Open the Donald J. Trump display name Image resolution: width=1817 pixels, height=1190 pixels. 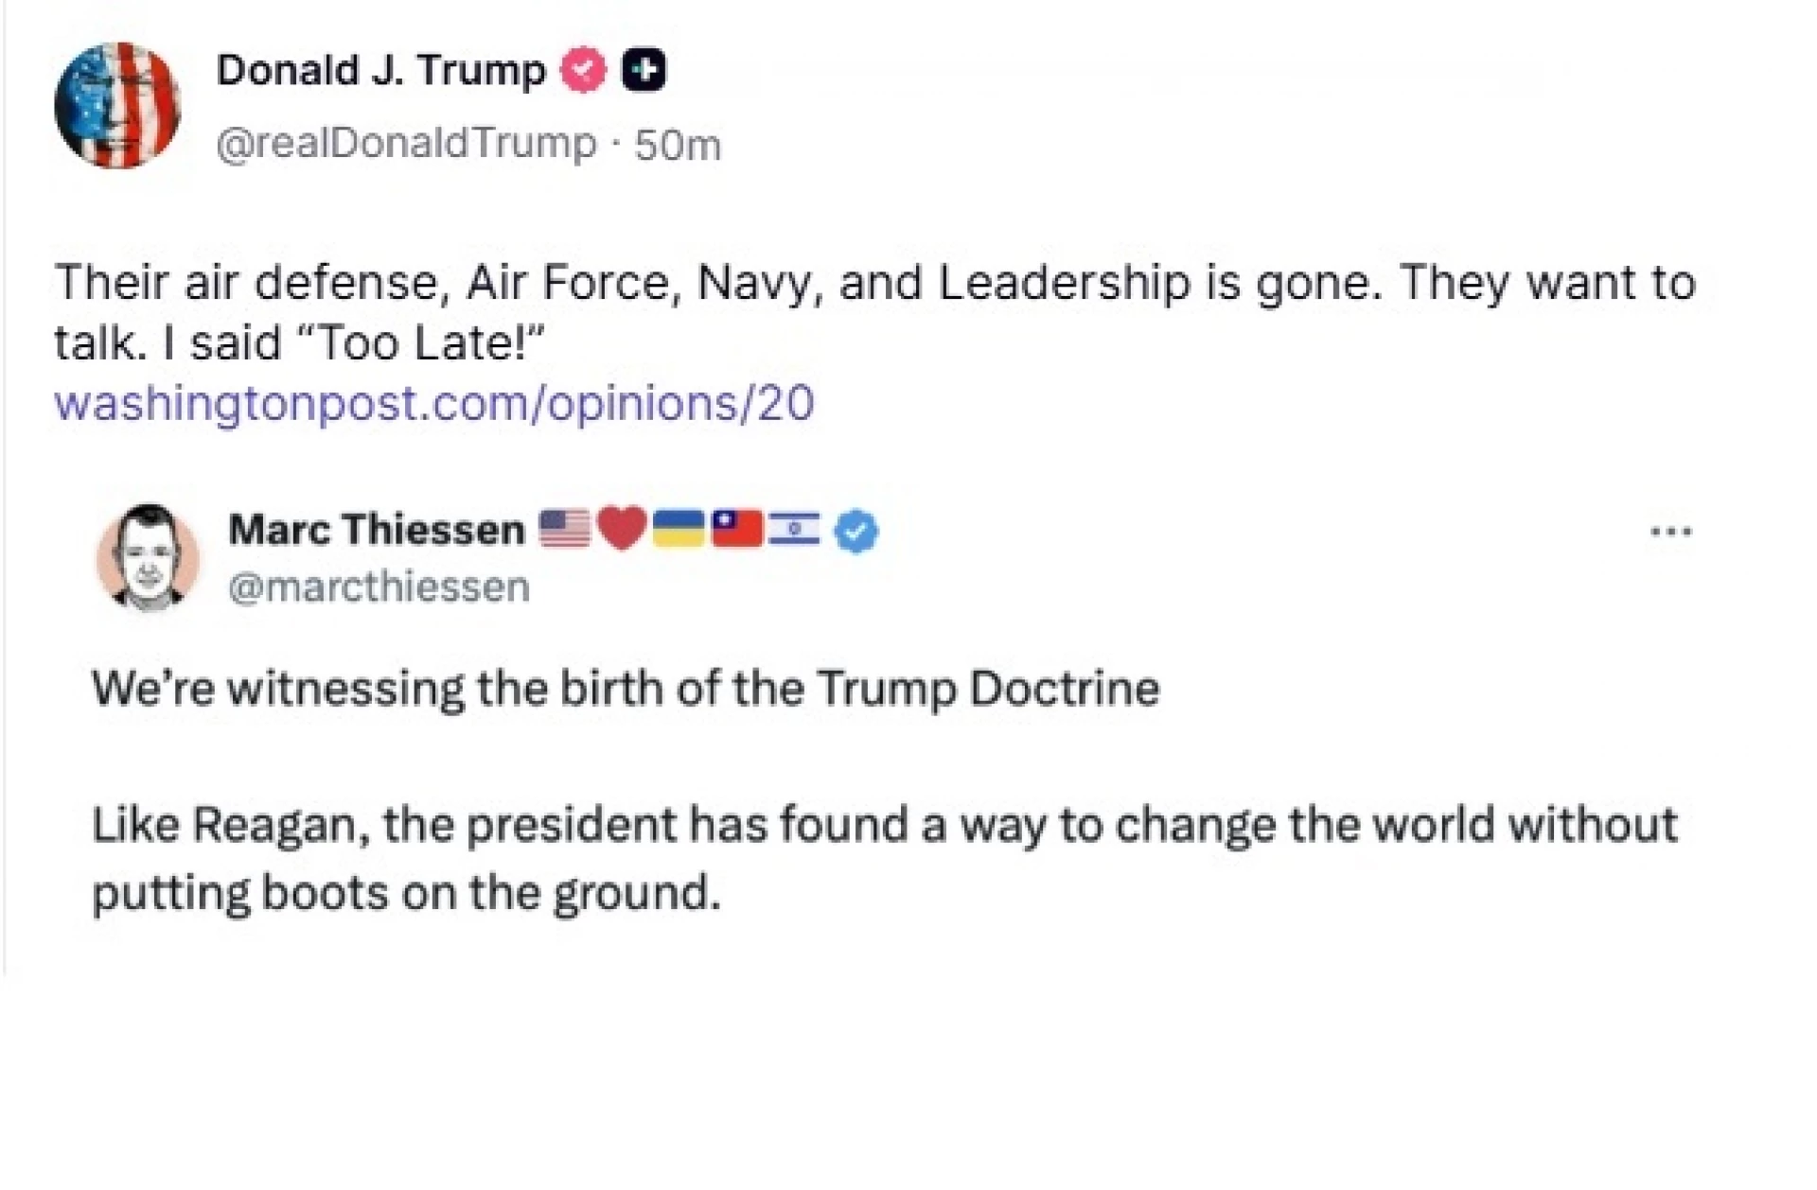pyautogui.click(x=380, y=71)
